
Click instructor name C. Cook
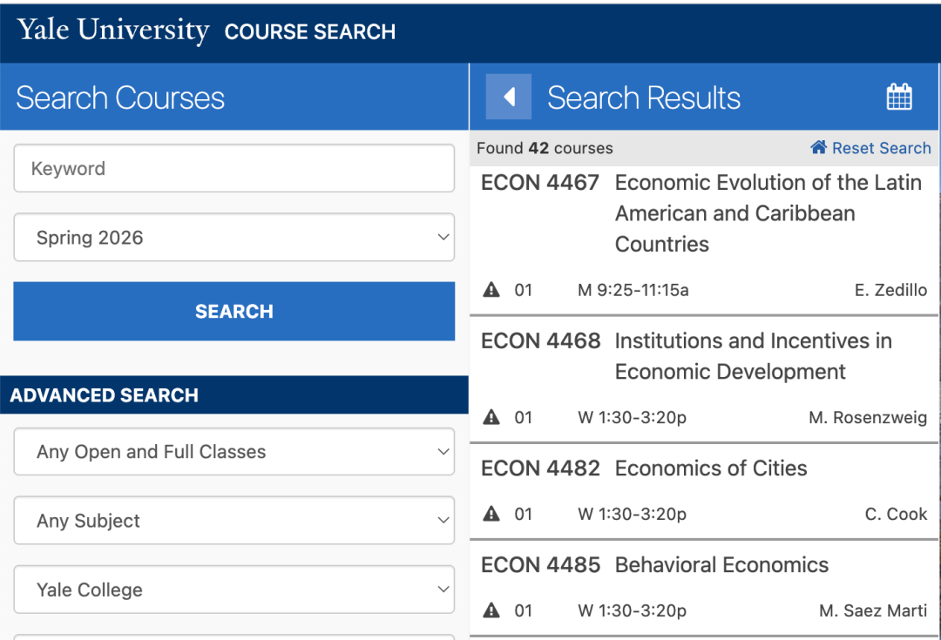pyautogui.click(x=896, y=514)
